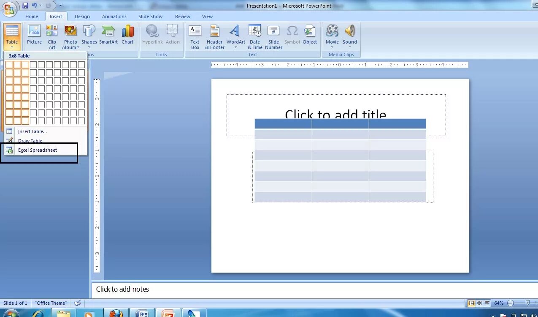Click the Sound button
Viewport: 538px width, 317px height.
point(350,37)
